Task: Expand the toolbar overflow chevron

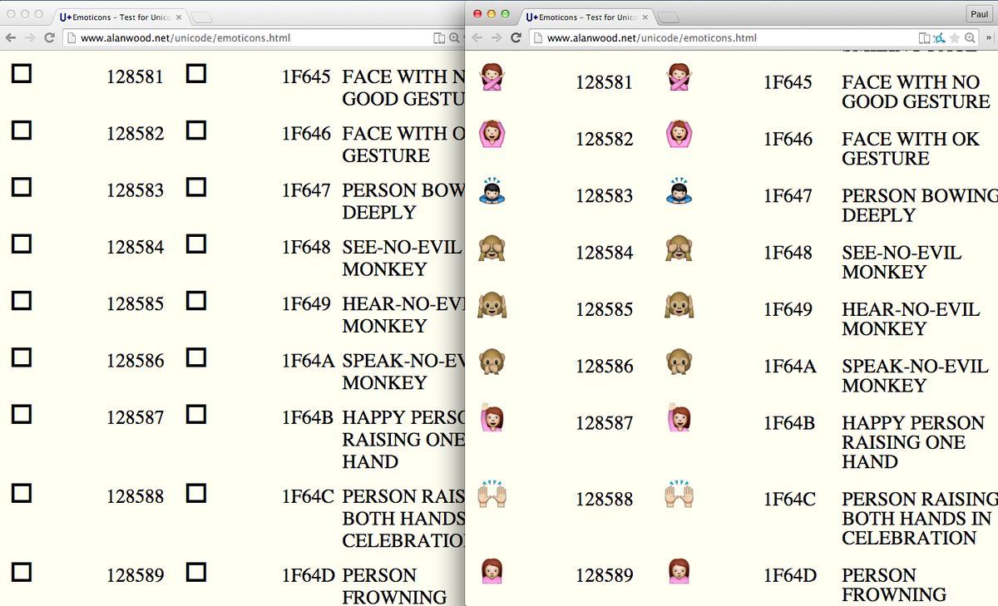Action: click(x=989, y=38)
